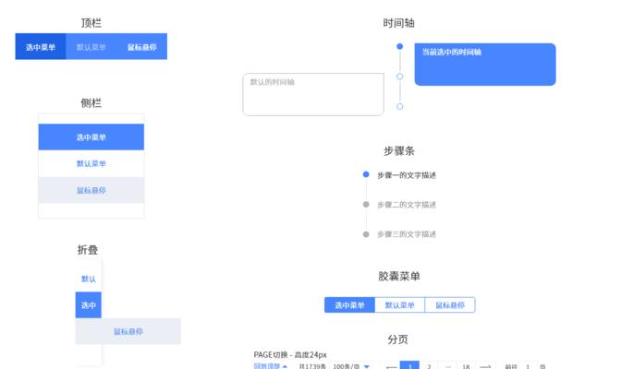This screenshot has height=369, width=633.
Task: Choose 默认菜单 in the sidebar menu
Action: tap(91, 163)
